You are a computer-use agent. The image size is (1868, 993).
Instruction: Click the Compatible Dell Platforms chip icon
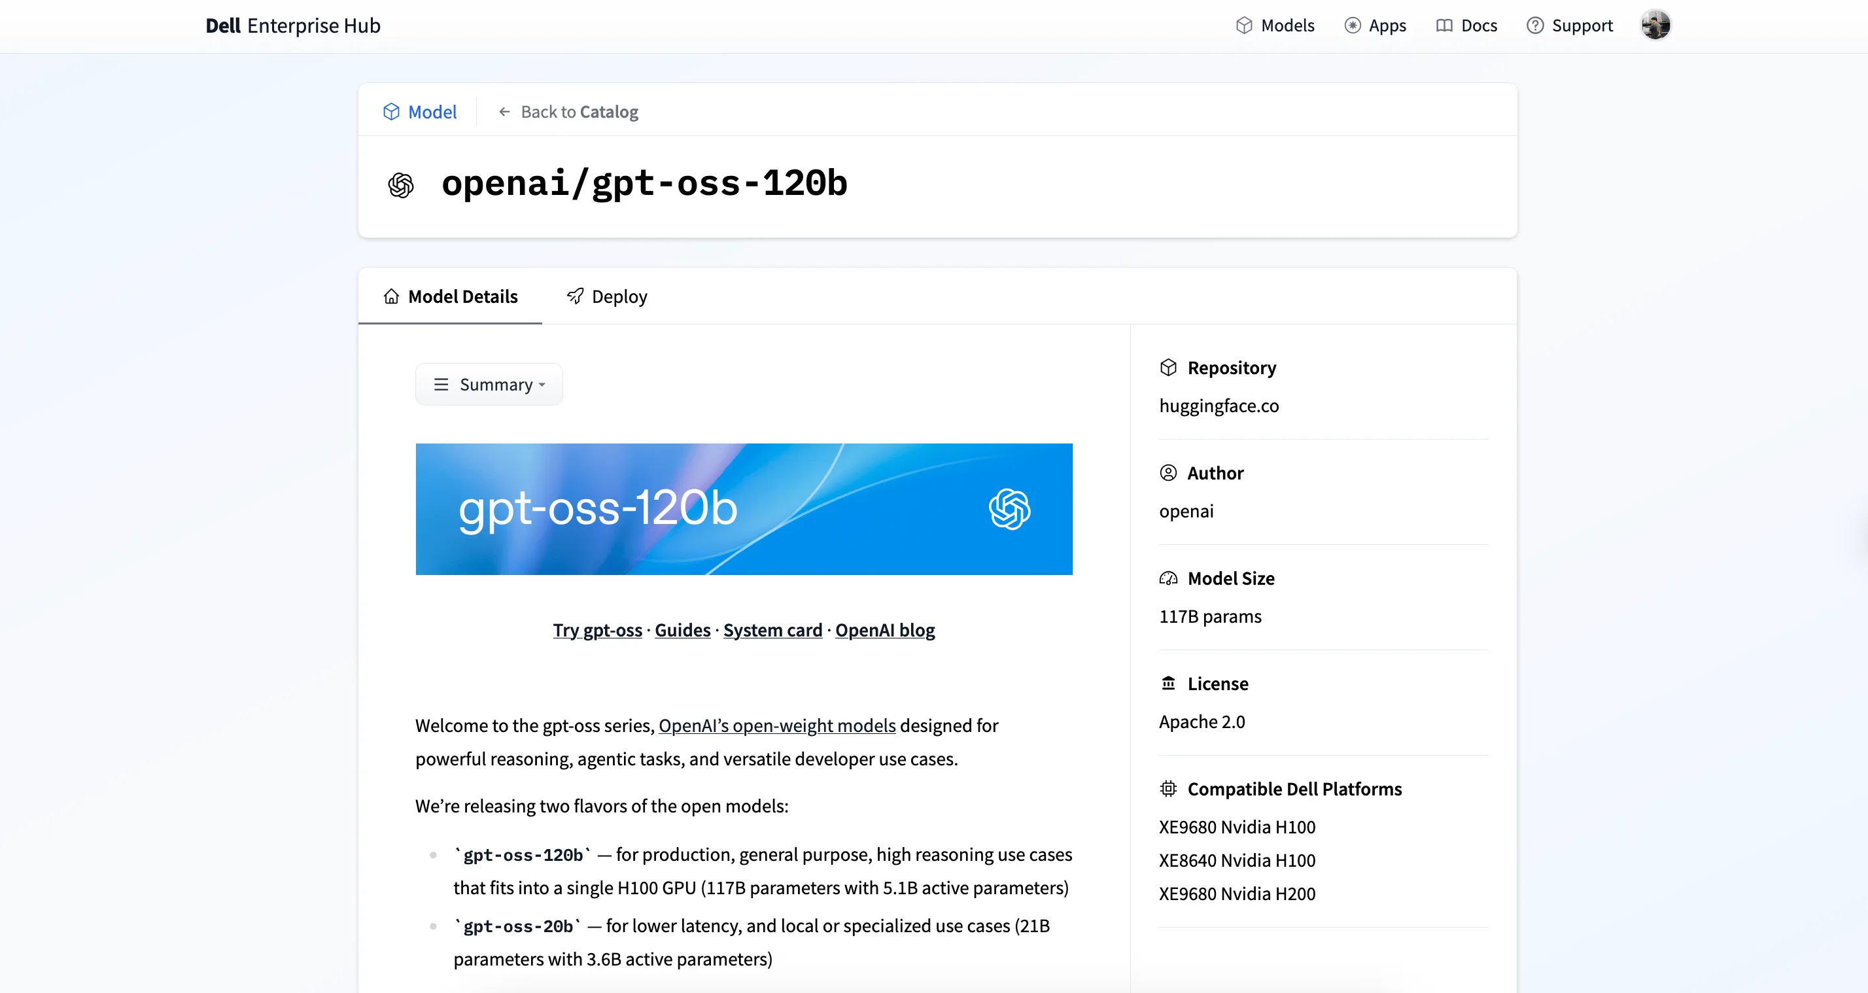(x=1168, y=788)
